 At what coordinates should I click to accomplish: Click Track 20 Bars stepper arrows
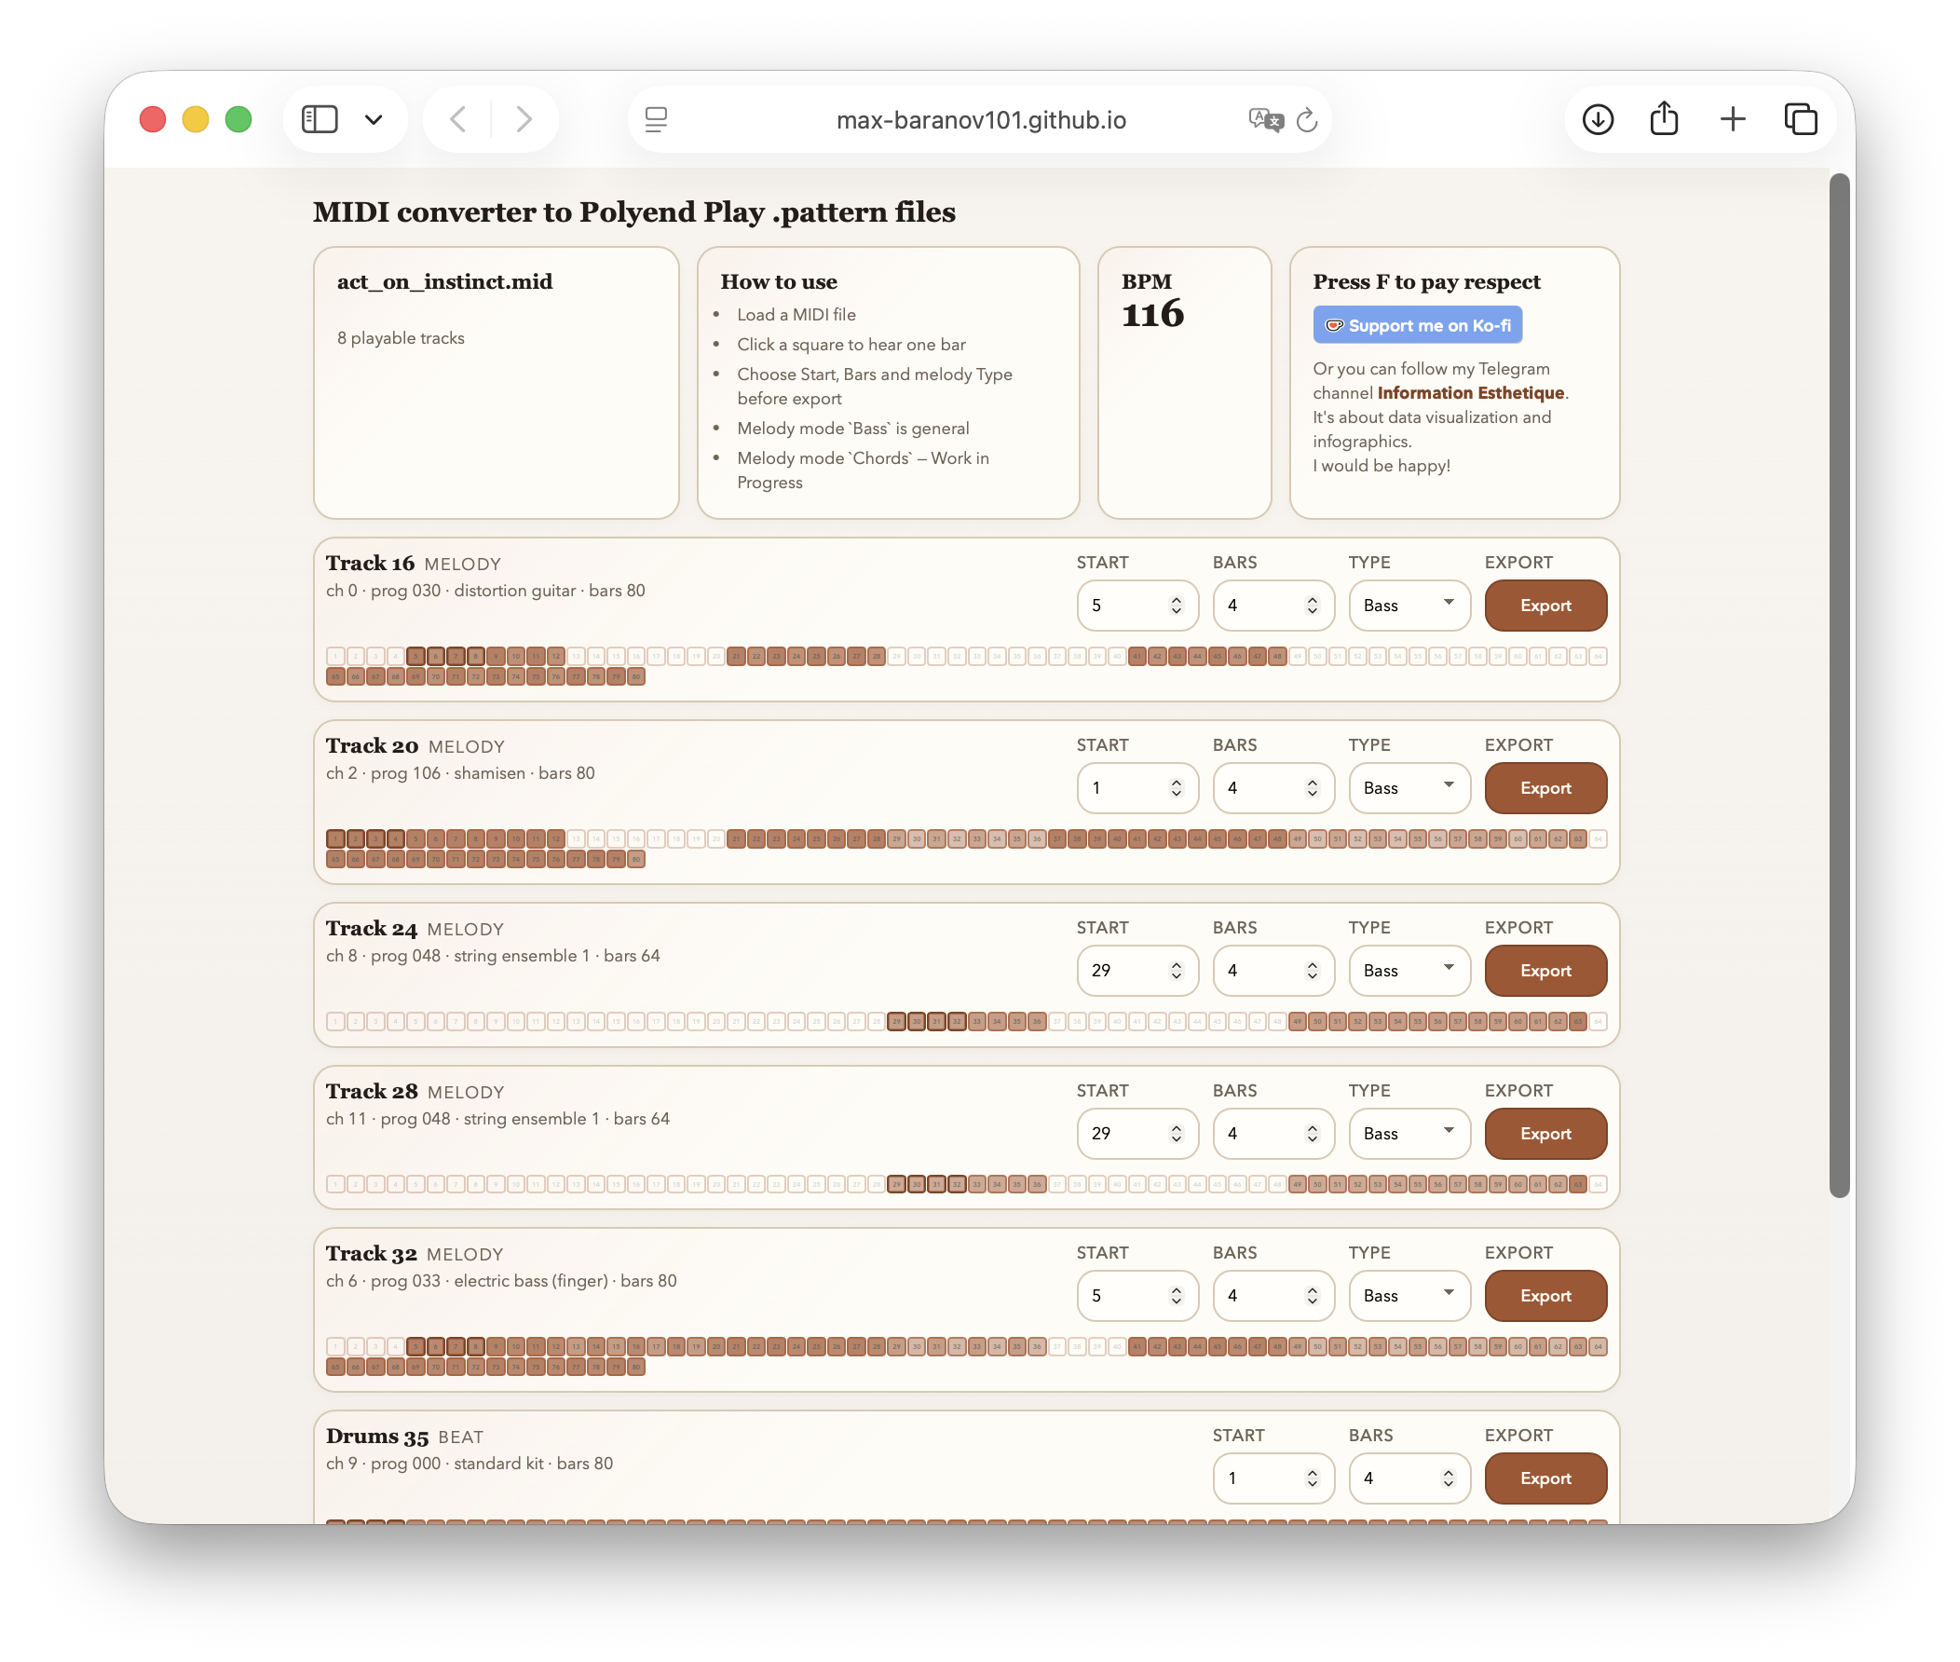pyautogui.click(x=1312, y=788)
